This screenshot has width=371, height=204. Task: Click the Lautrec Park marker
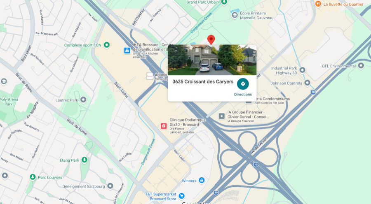click(83, 100)
